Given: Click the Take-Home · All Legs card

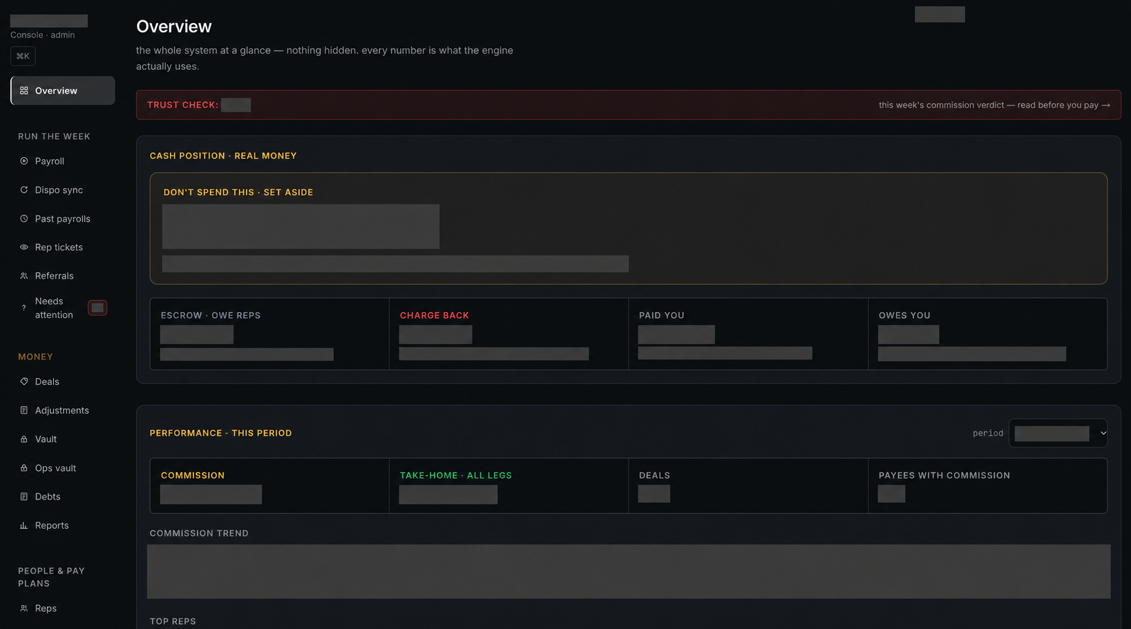Looking at the screenshot, I should pos(509,486).
